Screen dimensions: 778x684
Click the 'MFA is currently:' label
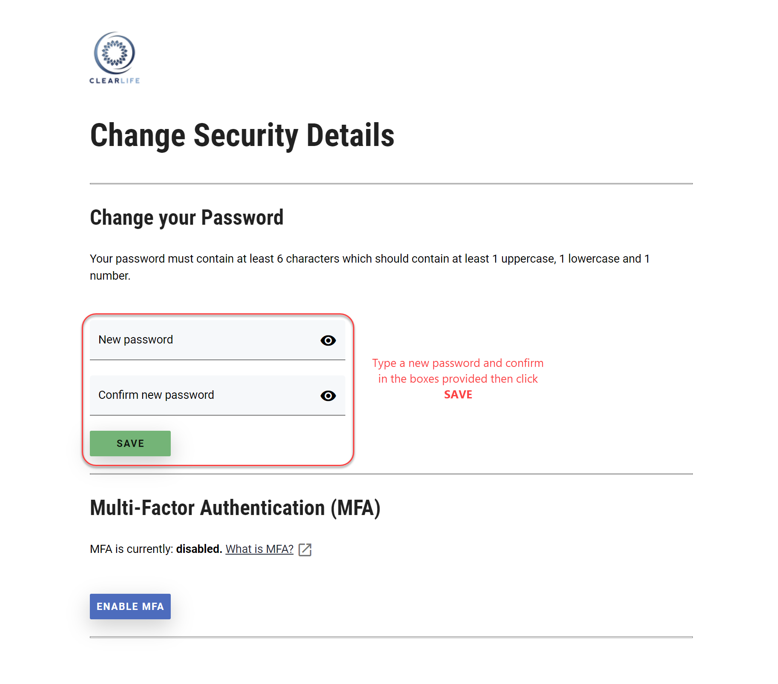tap(131, 549)
